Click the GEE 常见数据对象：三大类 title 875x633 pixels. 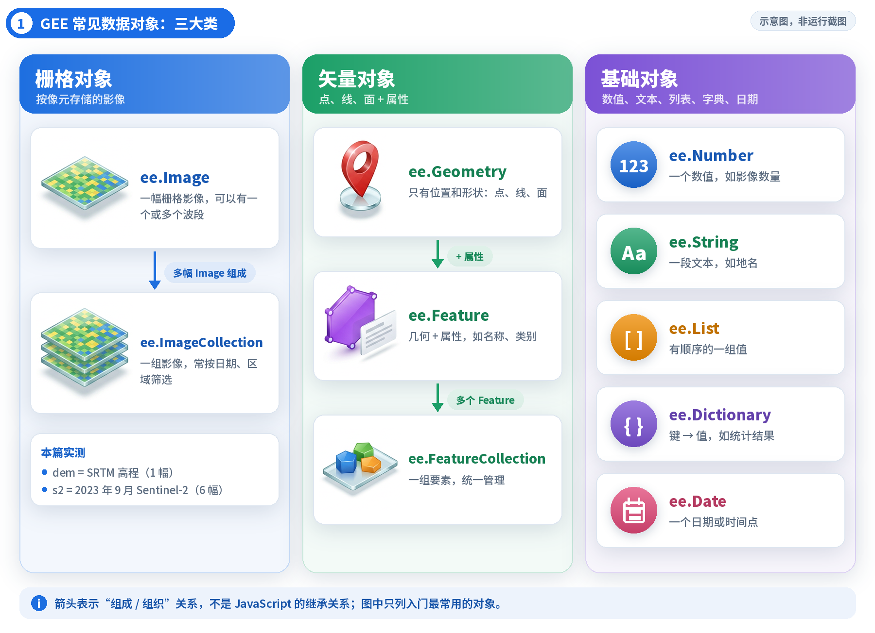coord(129,24)
